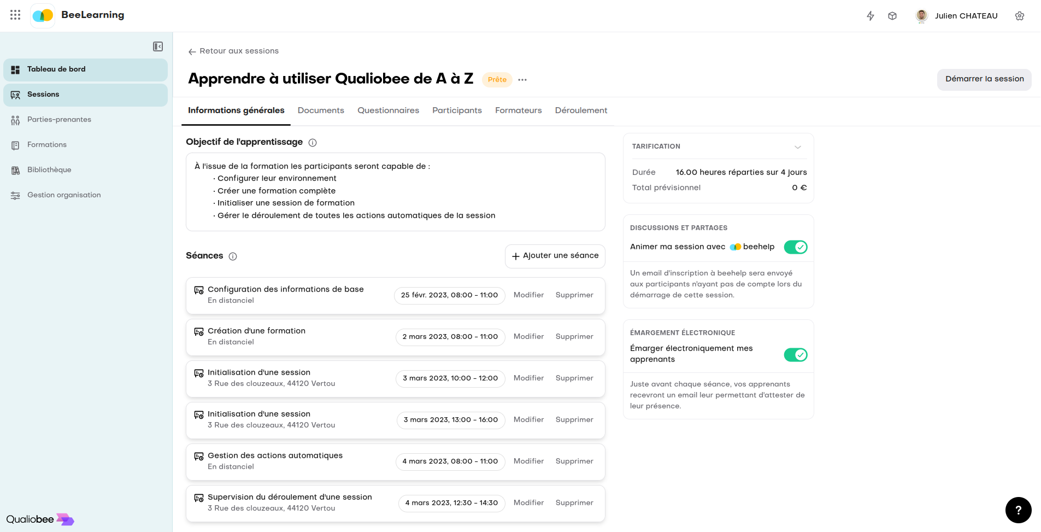
Task: Open Parties-prenantes in the sidebar
Action: point(85,120)
